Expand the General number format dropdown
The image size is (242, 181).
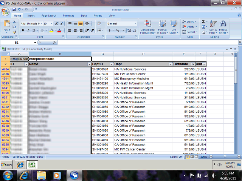click(x=135, y=23)
